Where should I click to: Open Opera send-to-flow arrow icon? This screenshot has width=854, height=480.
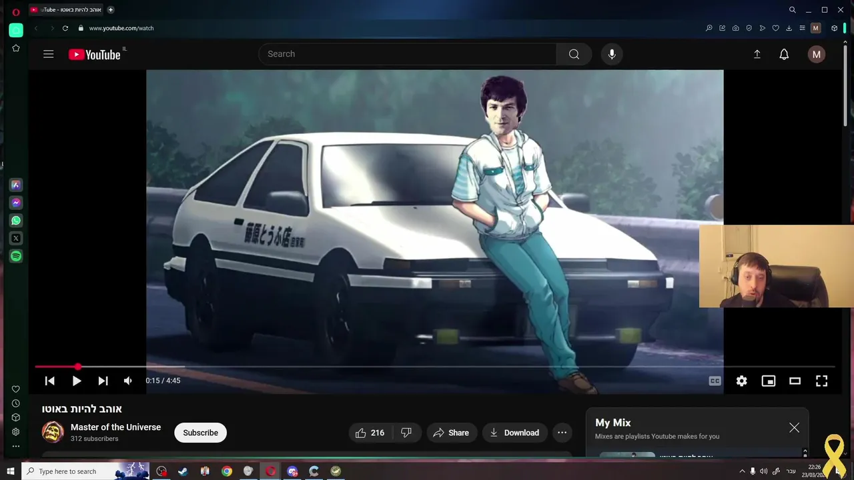pos(762,28)
